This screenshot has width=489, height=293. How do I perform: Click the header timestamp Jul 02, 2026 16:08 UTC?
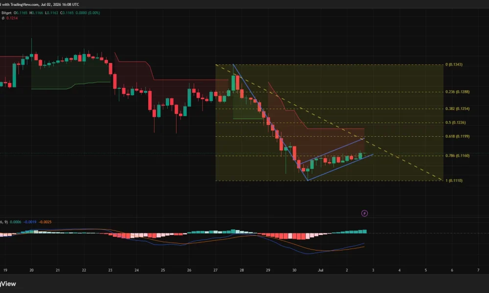[60, 4]
